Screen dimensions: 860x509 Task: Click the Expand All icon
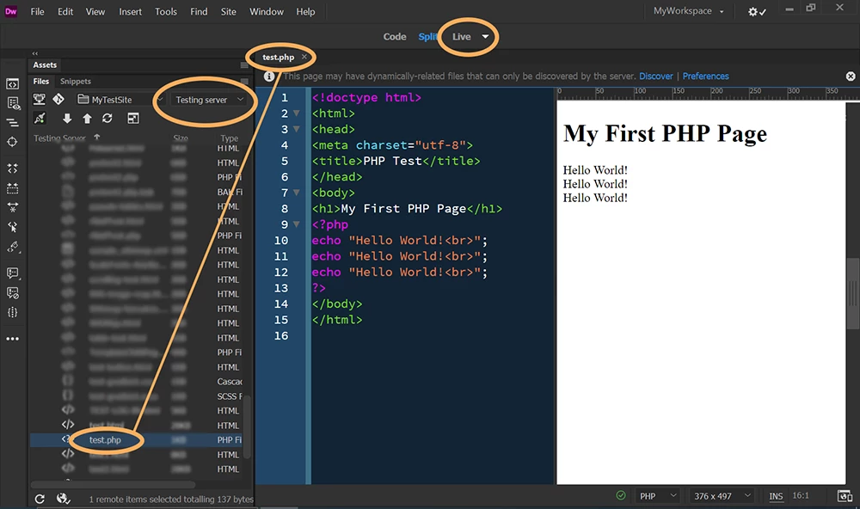[x=13, y=207]
